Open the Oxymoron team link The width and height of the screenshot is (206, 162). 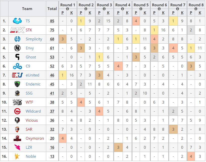pos(35,138)
